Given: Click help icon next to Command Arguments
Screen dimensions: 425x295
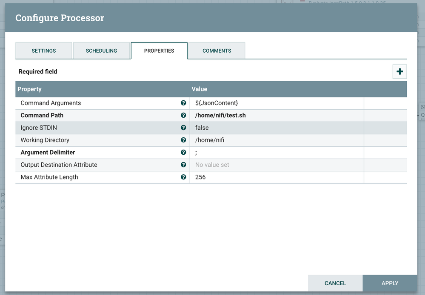Looking at the screenshot, I should (183, 103).
